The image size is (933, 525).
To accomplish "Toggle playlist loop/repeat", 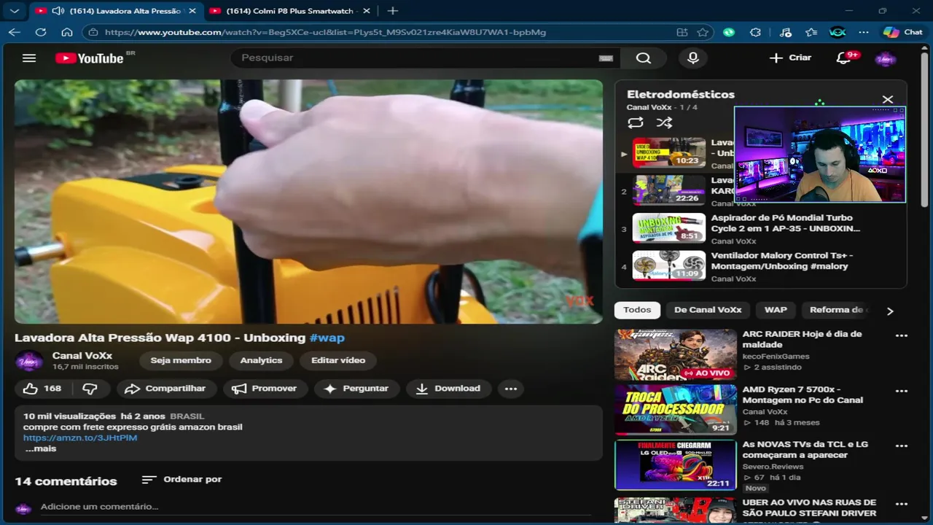I will (635, 122).
